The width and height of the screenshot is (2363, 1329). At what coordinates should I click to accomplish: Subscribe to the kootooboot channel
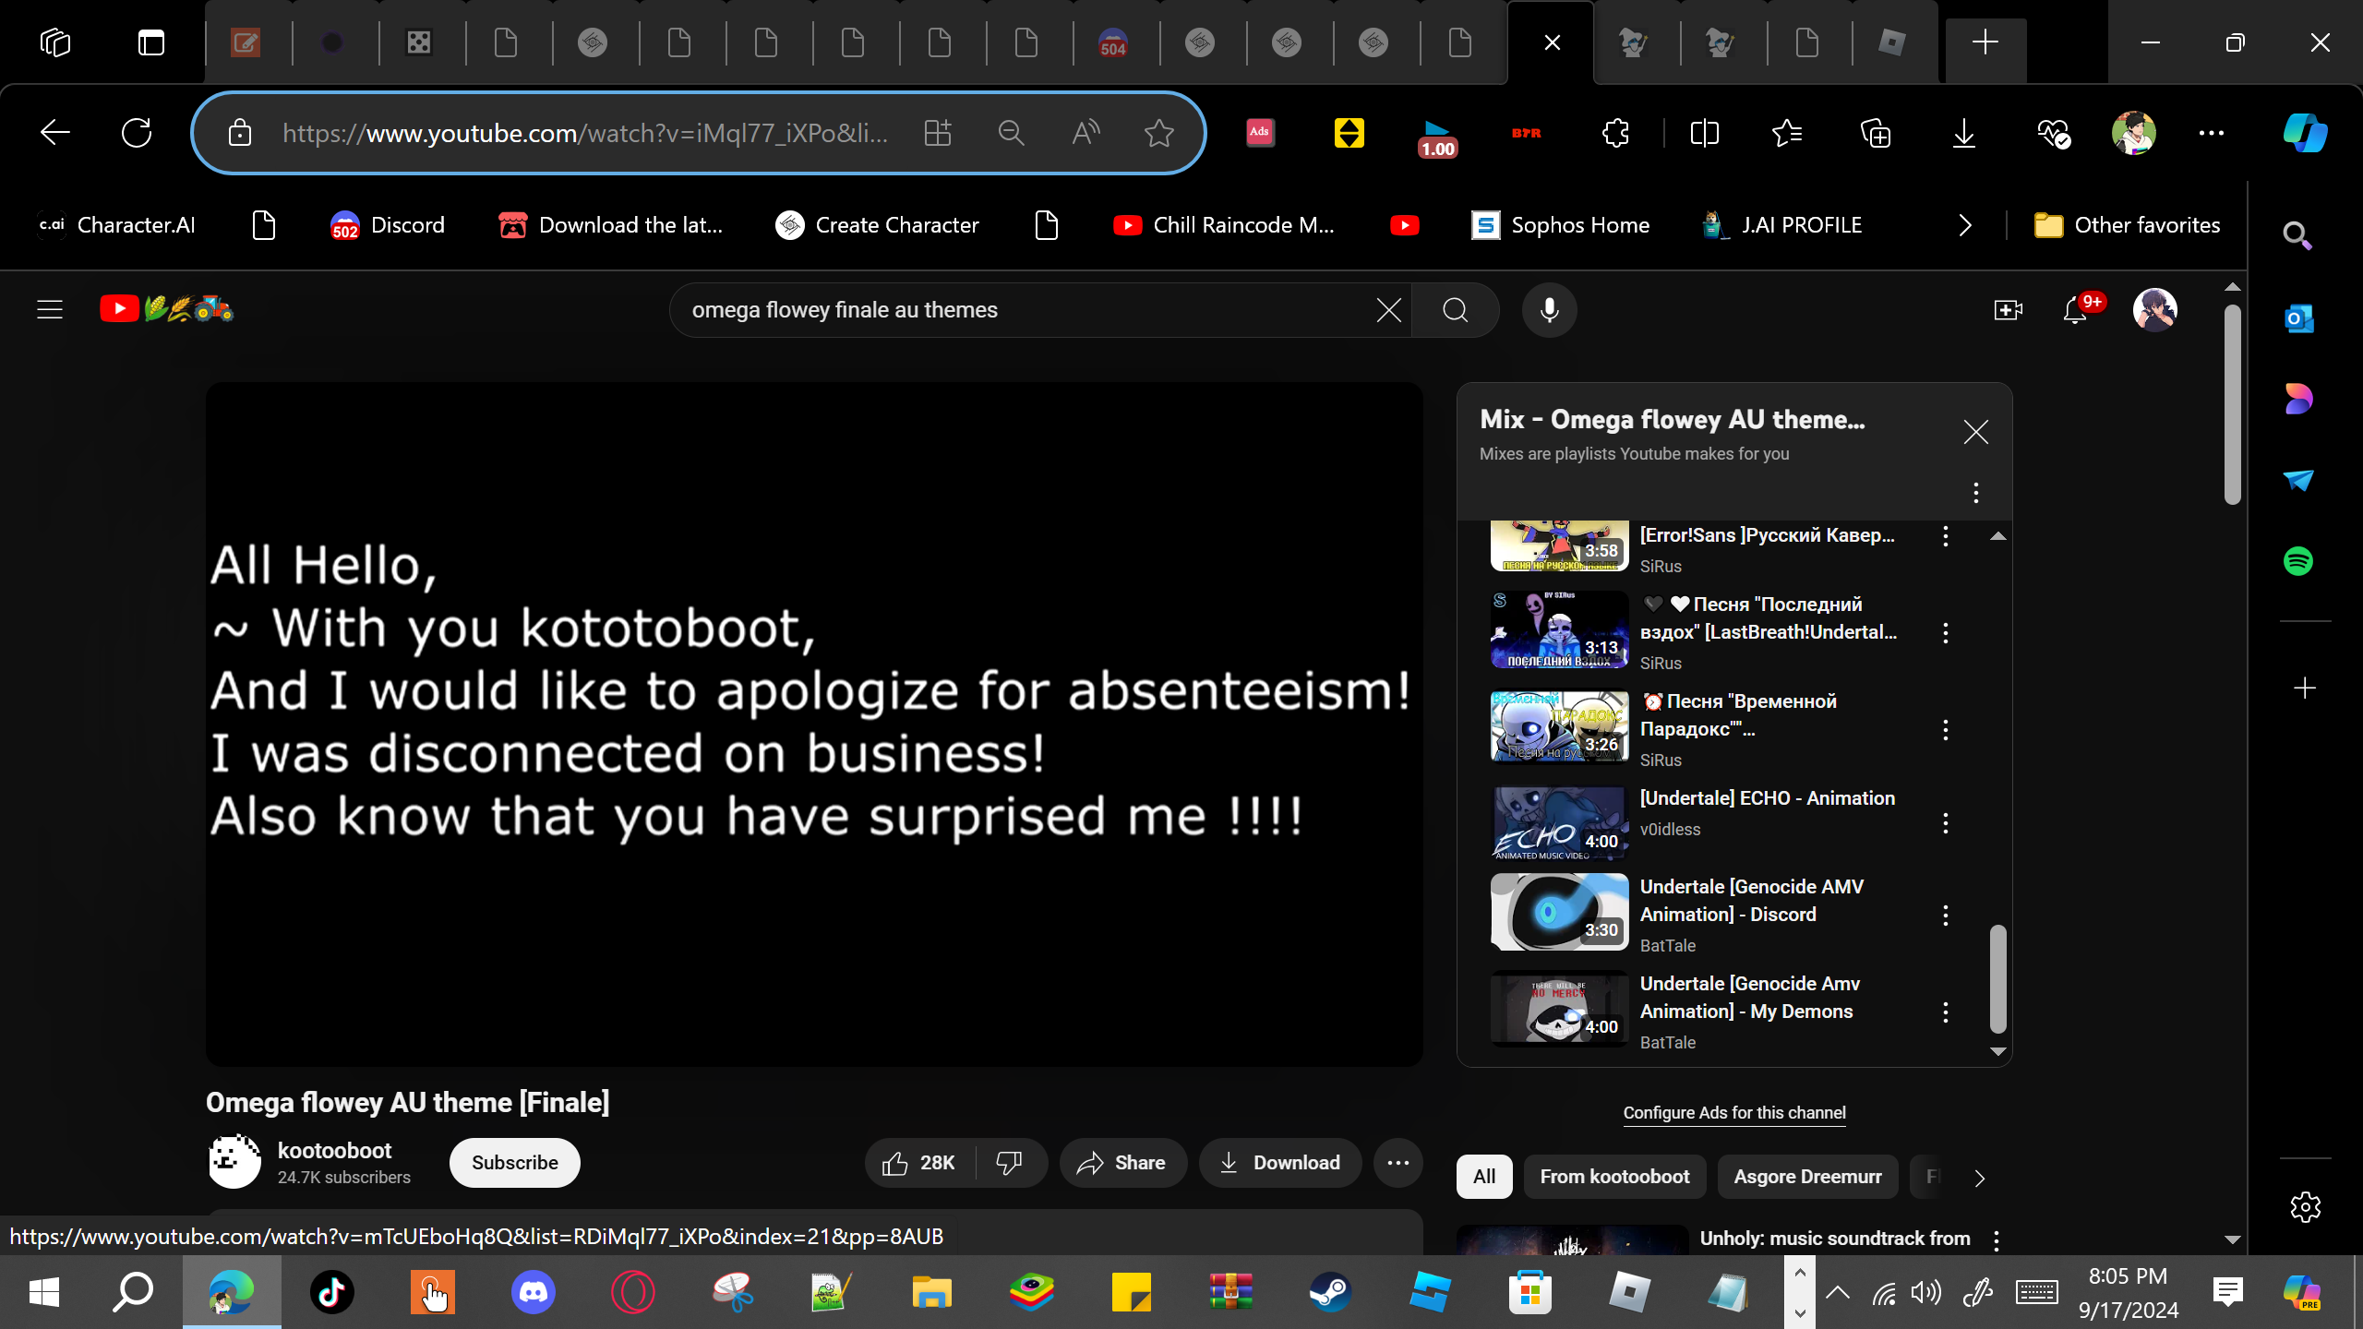click(514, 1163)
